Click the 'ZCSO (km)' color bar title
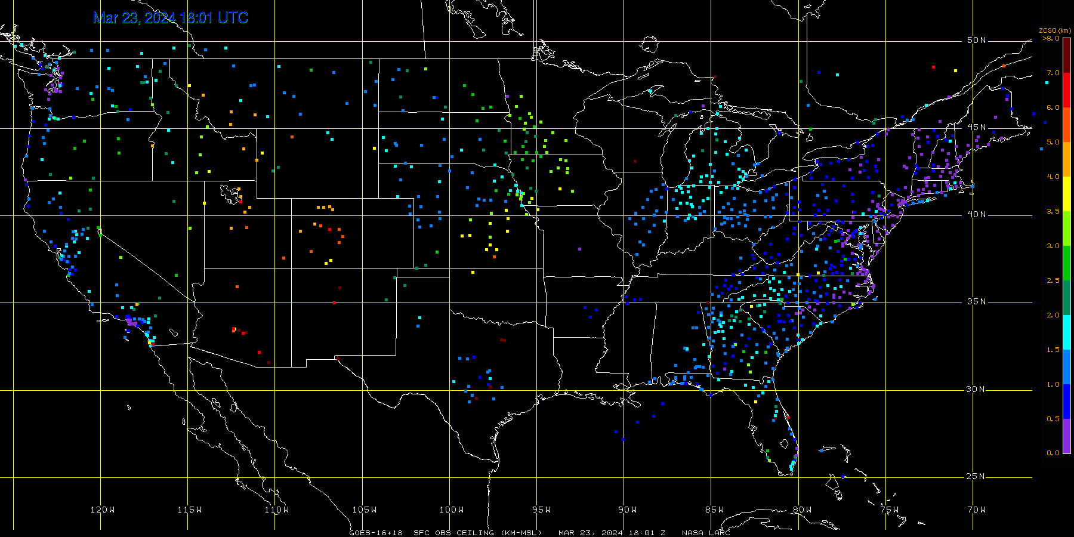 click(x=1054, y=31)
